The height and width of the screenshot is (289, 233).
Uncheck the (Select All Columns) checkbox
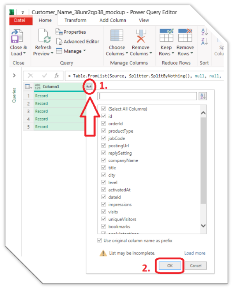[x=104, y=109]
